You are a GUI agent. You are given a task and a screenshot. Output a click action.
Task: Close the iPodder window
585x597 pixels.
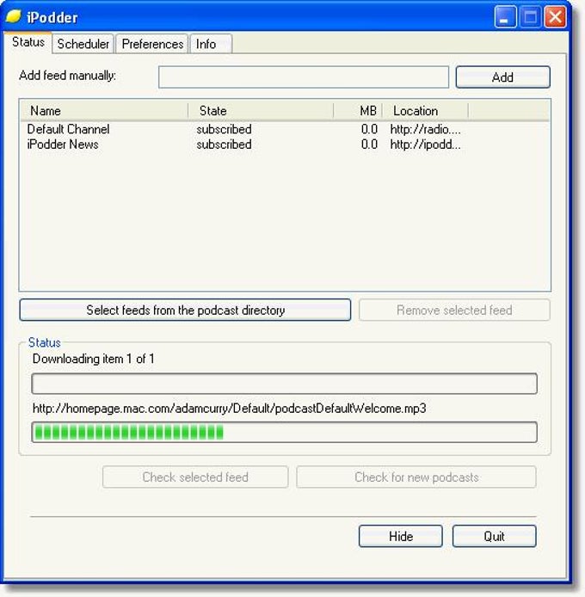pos(555,17)
